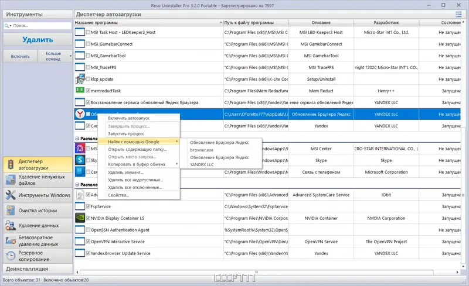Click the klcp_update installer icon
Image resolution: width=469 pixels, height=286 pixels.
tap(80, 79)
